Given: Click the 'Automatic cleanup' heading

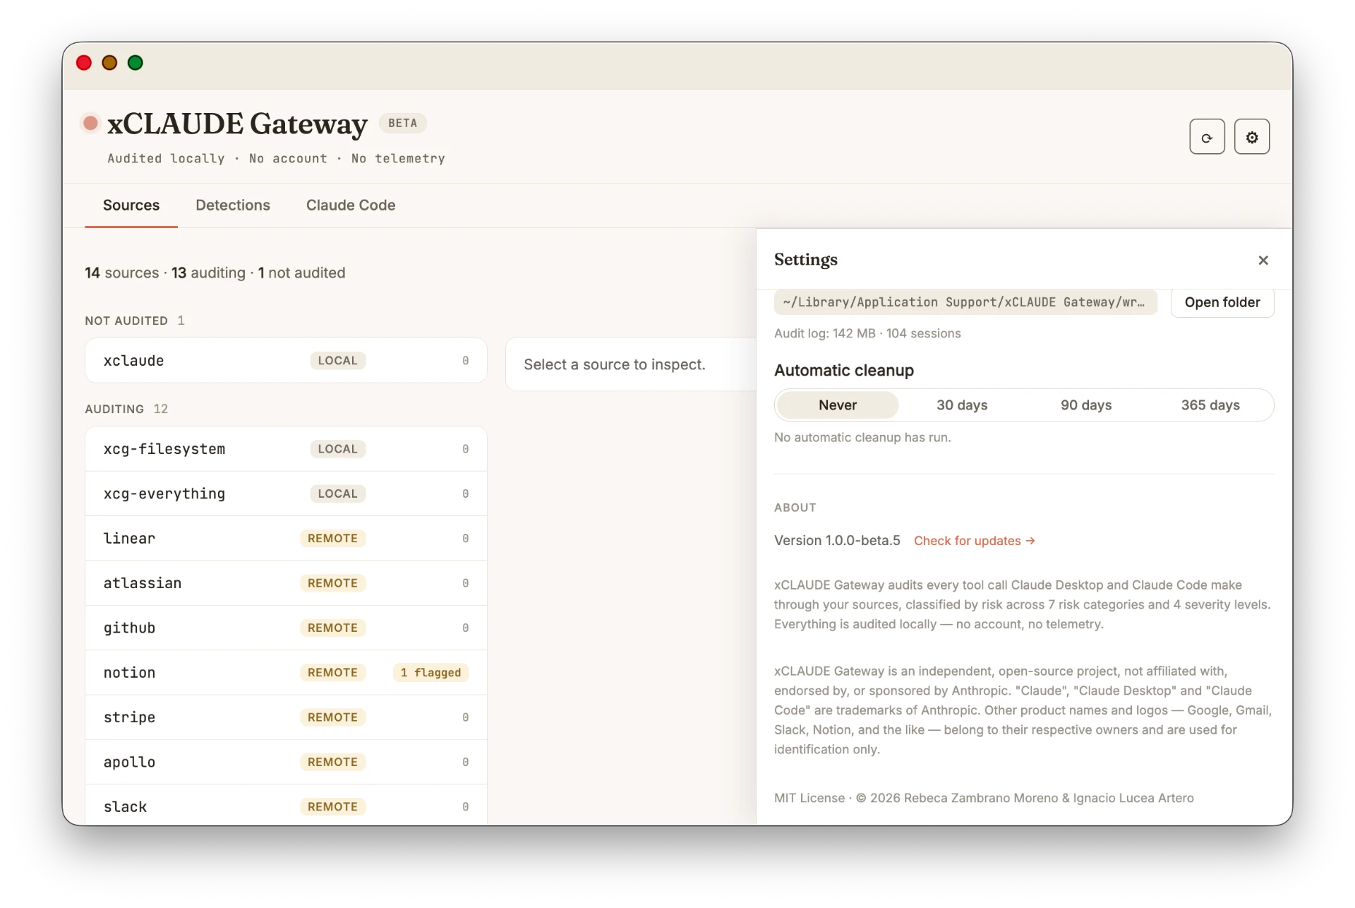Looking at the screenshot, I should pos(844,371).
